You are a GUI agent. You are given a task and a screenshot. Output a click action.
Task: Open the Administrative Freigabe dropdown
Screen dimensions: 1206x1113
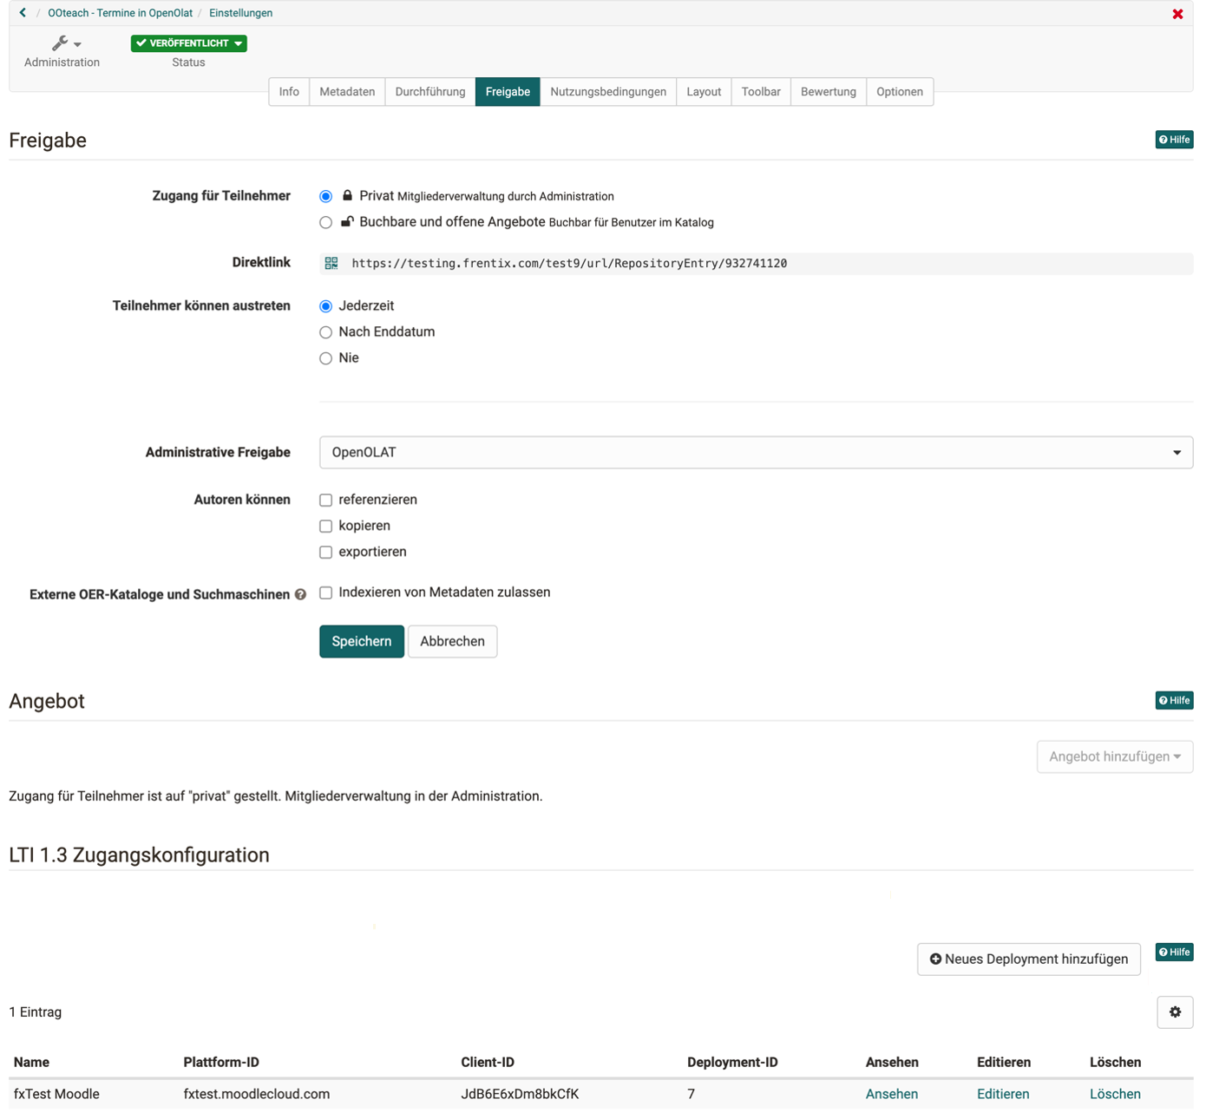coord(756,452)
